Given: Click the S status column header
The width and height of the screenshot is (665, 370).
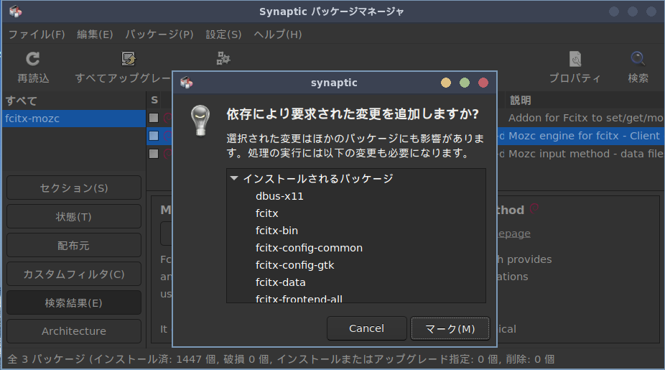Looking at the screenshot, I should point(154,100).
